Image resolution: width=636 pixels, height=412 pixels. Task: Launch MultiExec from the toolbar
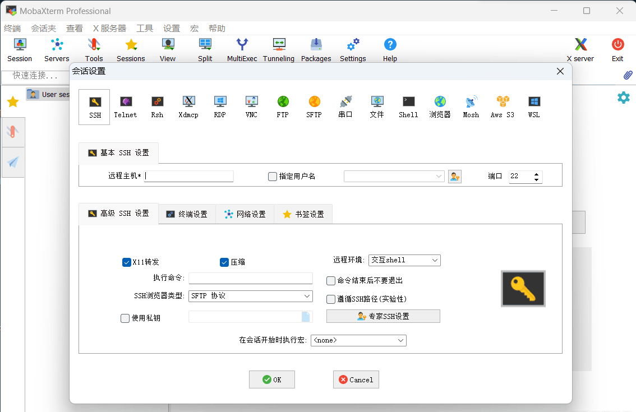pos(242,50)
